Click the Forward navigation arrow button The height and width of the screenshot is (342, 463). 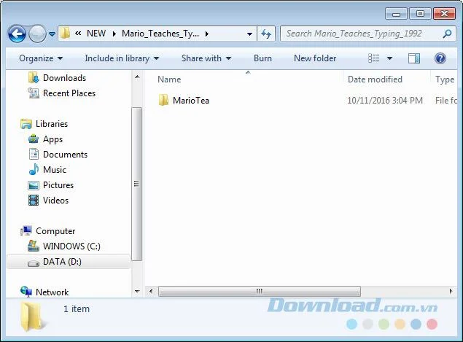point(37,34)
